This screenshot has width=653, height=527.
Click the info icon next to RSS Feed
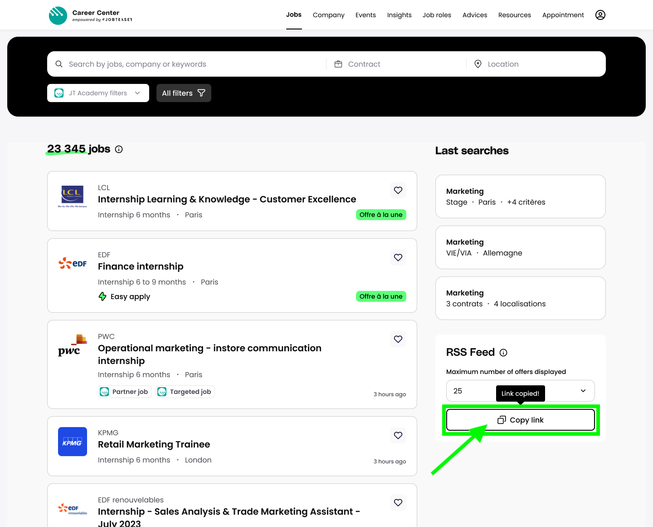[x=503, y=353]
